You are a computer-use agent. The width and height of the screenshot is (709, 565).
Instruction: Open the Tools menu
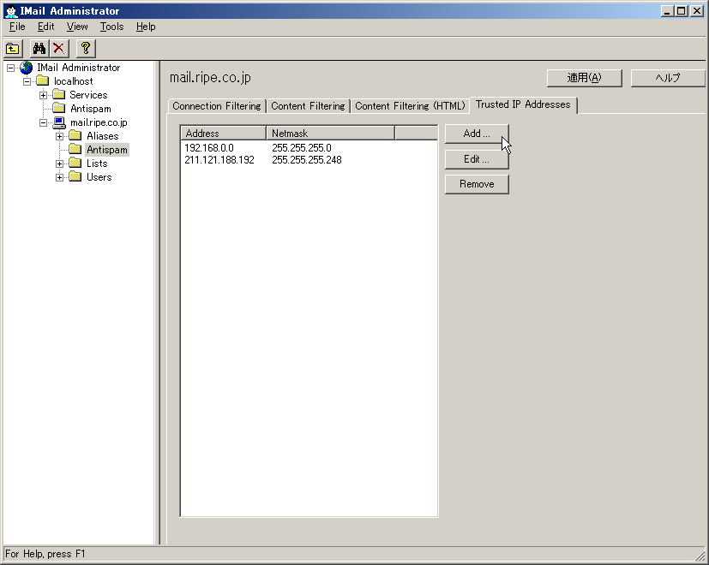pos(111,27)
